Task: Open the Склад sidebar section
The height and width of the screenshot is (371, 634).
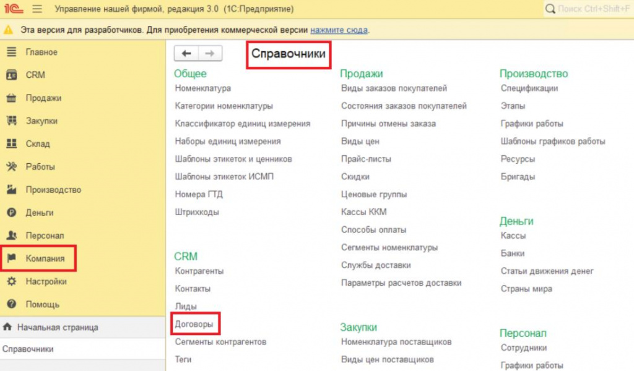Action: point(38,143)
